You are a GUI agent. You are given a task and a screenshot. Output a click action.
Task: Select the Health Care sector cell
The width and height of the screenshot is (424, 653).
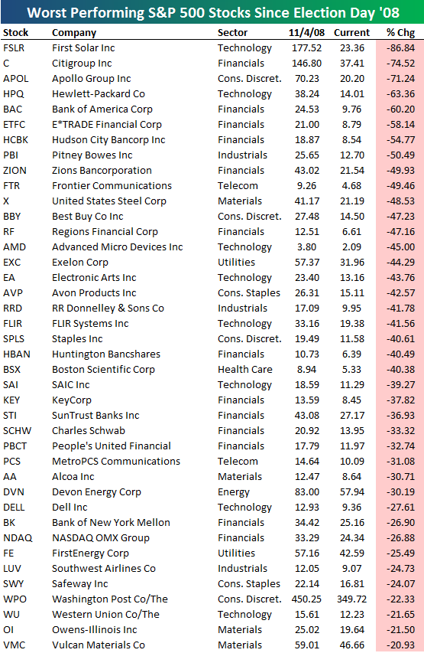tap(244, 370)
